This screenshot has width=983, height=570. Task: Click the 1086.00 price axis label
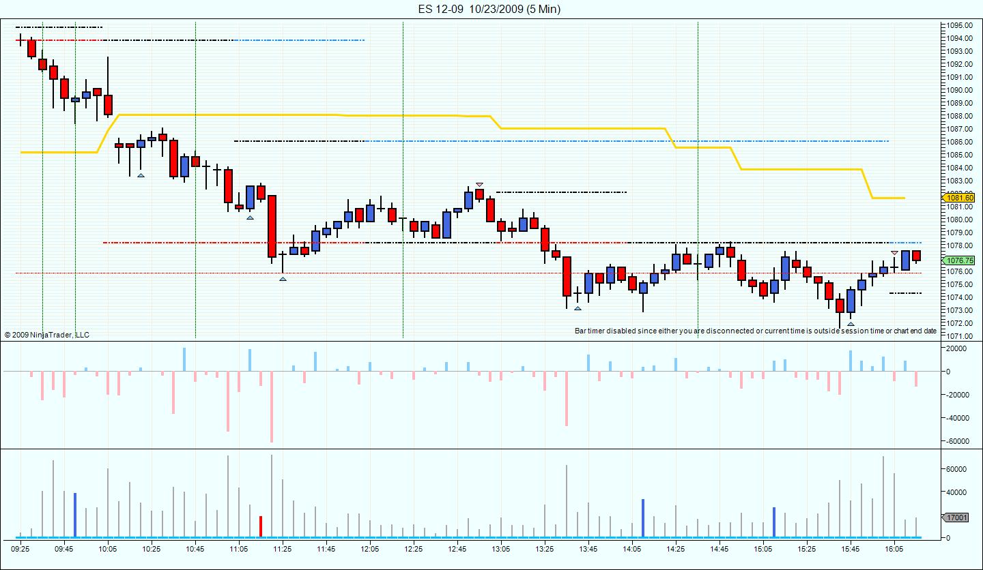click(x=959, y=142)
